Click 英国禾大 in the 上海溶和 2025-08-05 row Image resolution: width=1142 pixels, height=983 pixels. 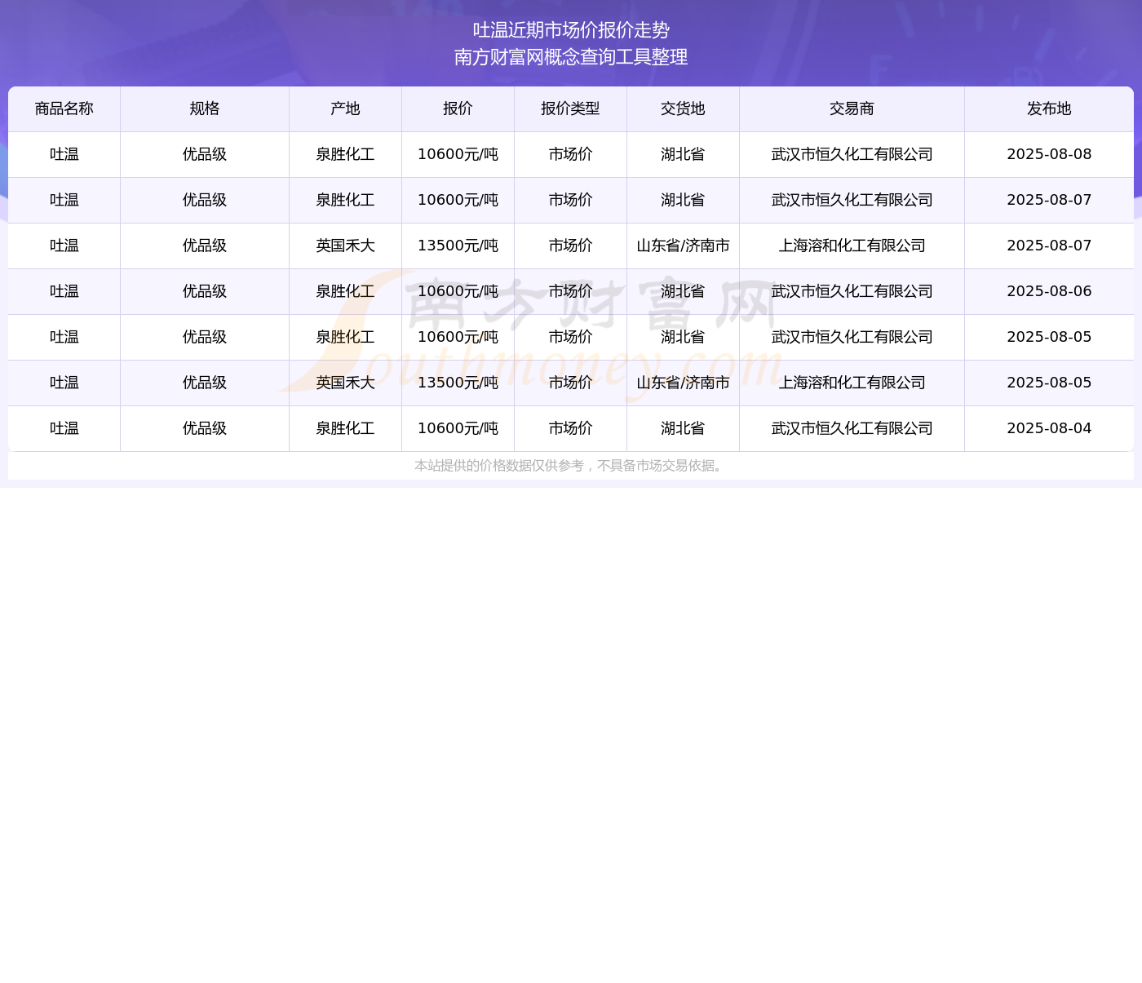pos(345,383)
